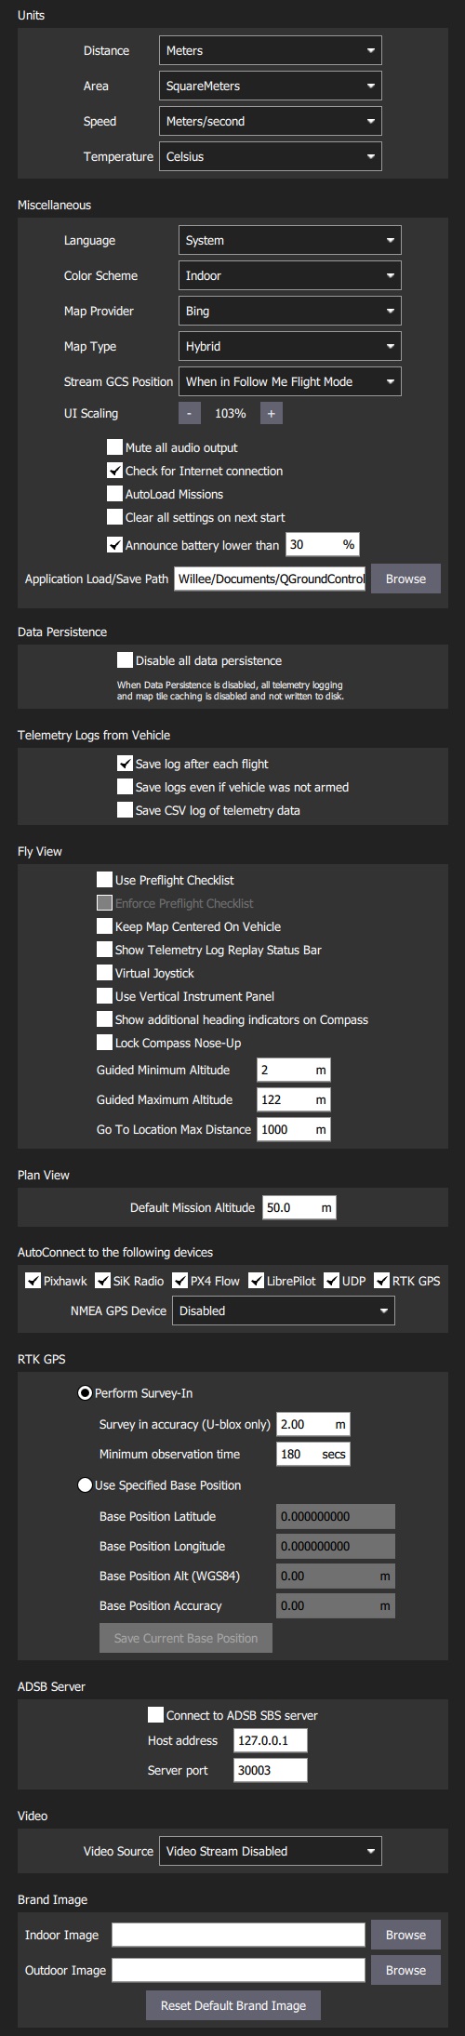The height and width of the screenshot is (2036, 465).
Task: Click the battery announce percentage field
Action: 322,545
